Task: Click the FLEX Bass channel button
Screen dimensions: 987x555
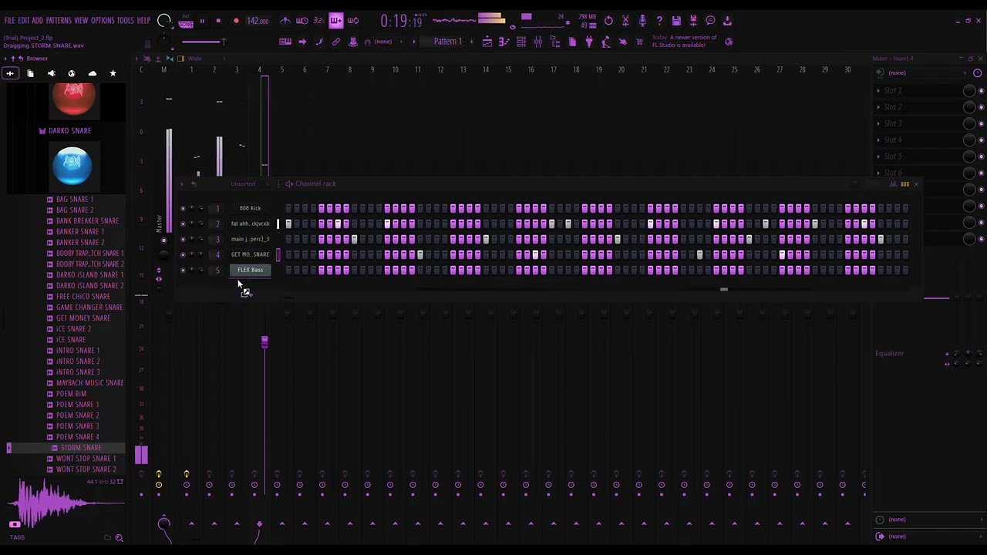Action: [250, 270]
